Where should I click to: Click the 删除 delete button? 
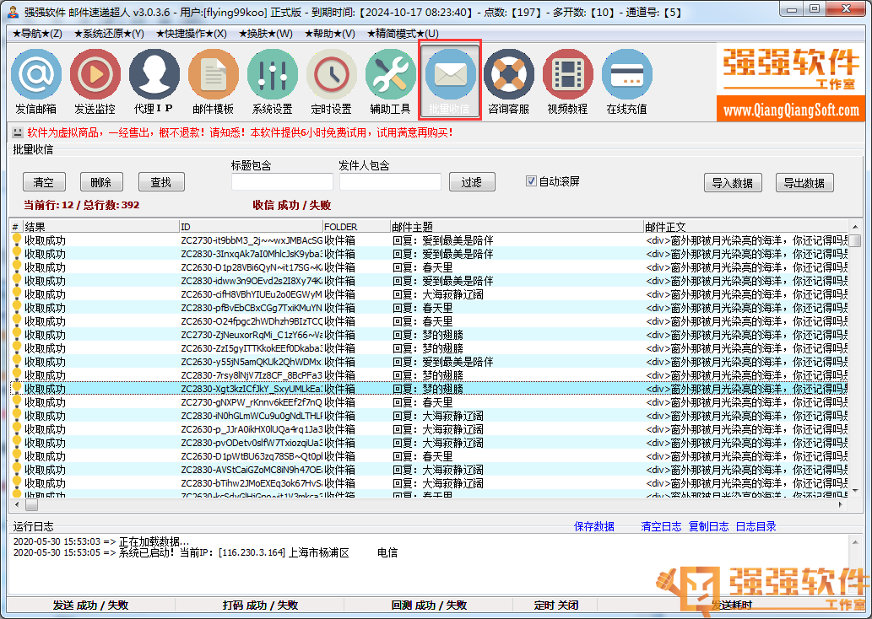pyautogui.click(x=101, y=182)
